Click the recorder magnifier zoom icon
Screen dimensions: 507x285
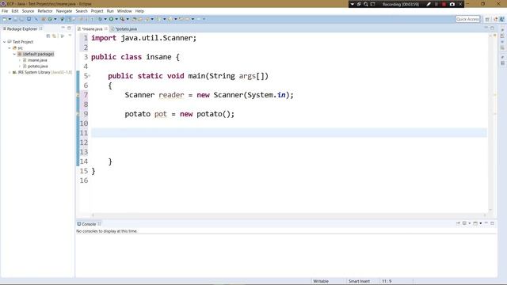pos(366,4)
